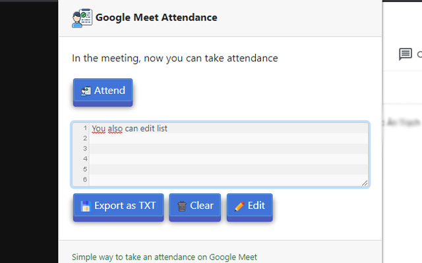This screenshot has width=422, height=263.
Task: Click the Google Meet Attendance logo icon
Action: (x=82, y=18)
